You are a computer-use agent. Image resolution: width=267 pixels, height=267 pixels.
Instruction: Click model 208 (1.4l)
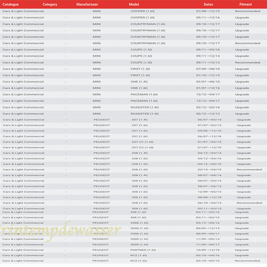pos(140,153)
